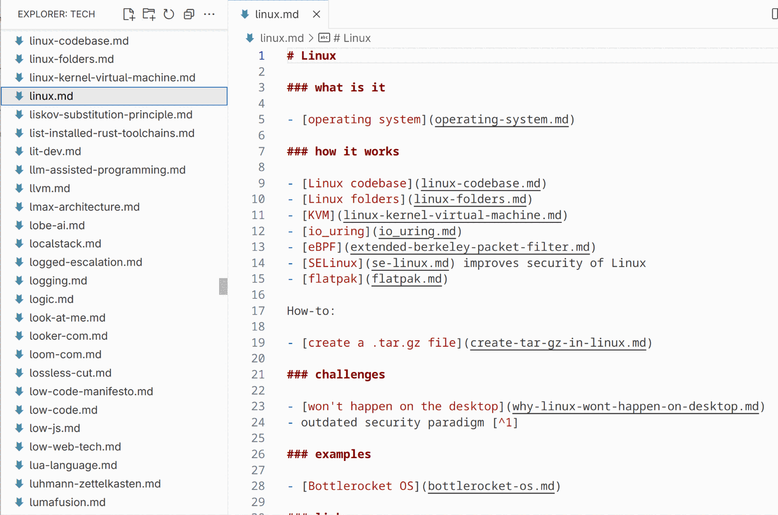Open lumafusion.md from the file list

pos(68,502)
